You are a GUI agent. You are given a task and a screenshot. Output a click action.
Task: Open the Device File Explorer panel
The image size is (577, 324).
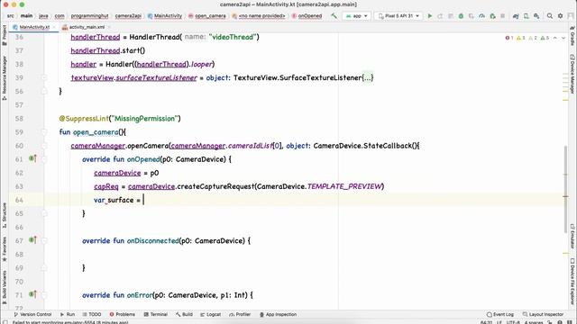coord(572,281)
